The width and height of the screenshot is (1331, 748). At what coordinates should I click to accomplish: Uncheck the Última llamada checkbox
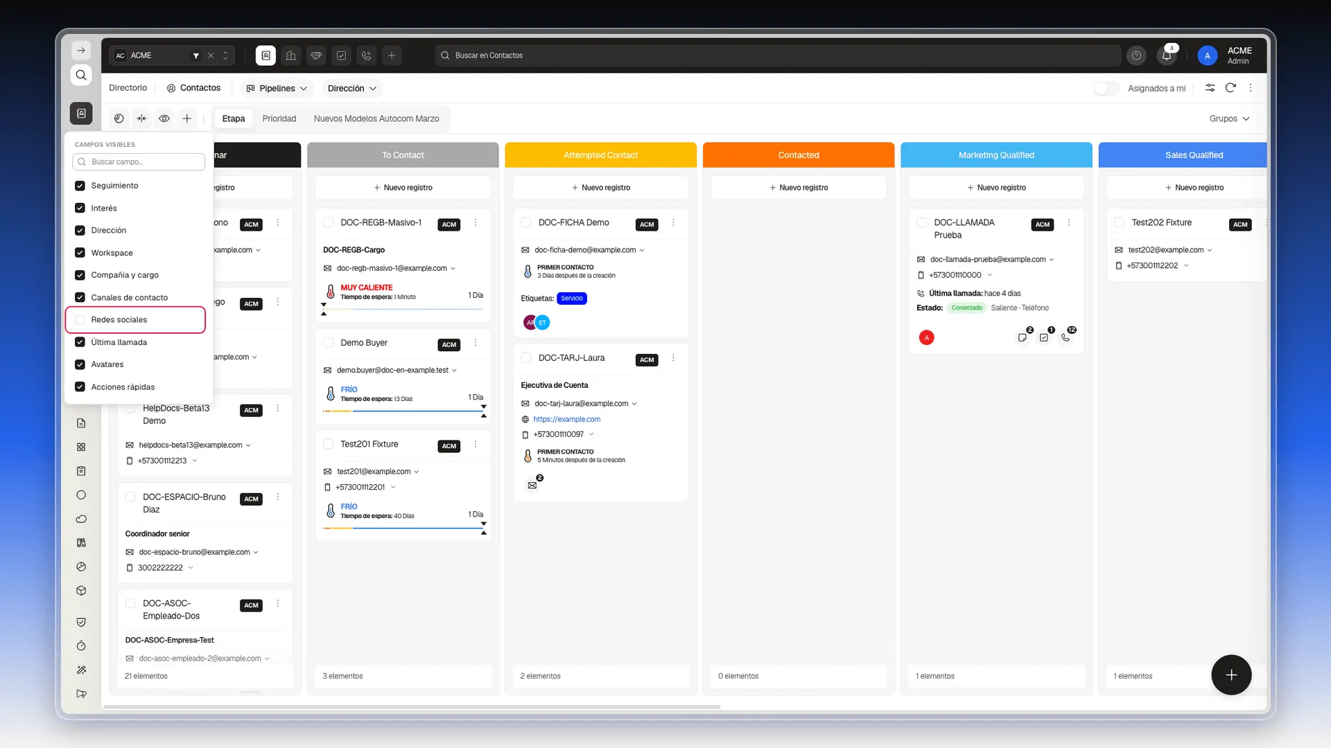pos(80,342)
